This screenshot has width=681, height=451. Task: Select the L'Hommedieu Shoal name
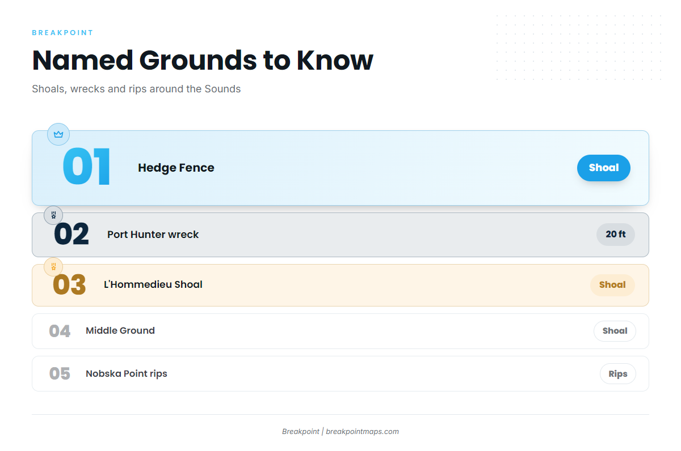[x=153, y=284]
